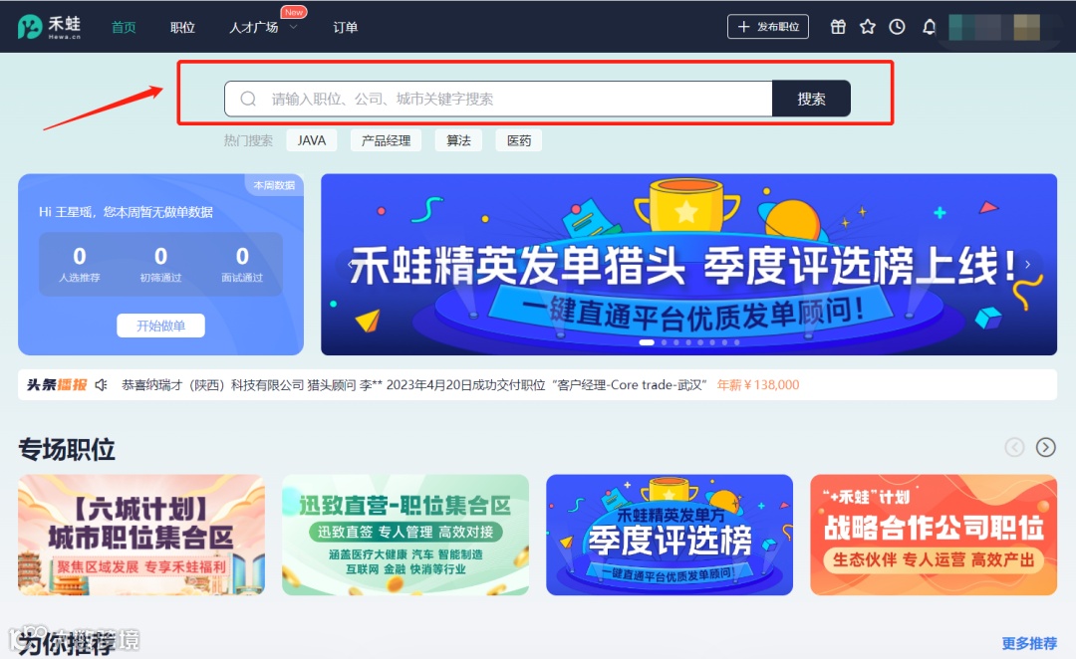1076x659 pixels.
Task: Select the 医药 hot search tag
Action: coord(519,140)
